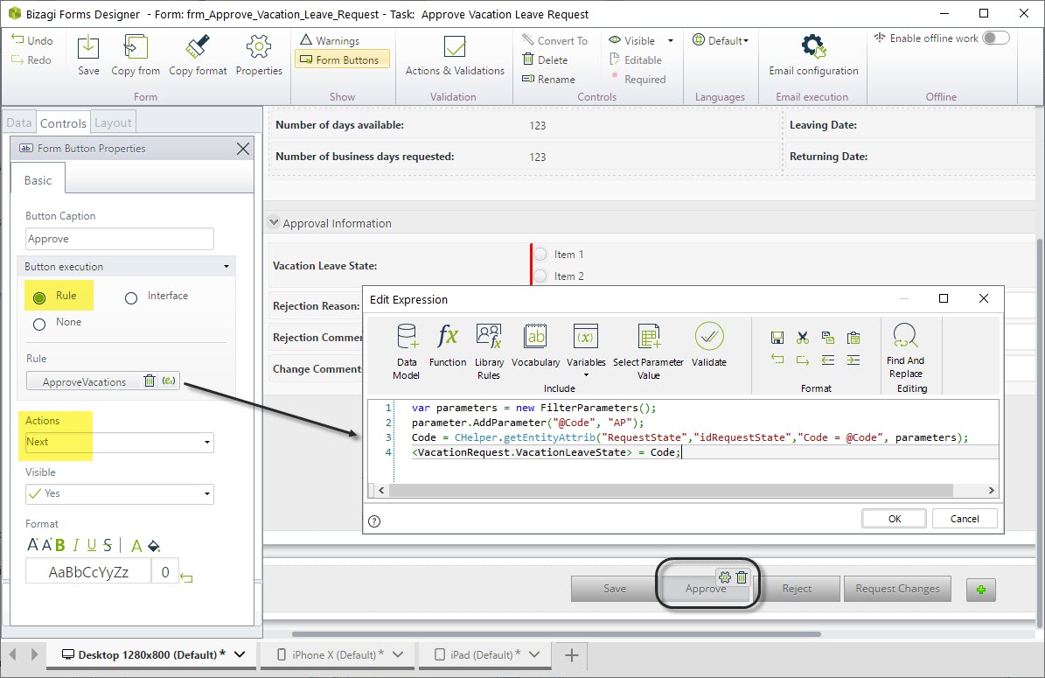
Task: Open help in the Edit Expression dialog
Action: click(374, 521)
